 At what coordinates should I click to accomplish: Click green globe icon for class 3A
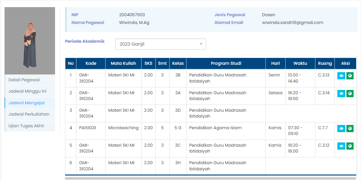point(350,94)
